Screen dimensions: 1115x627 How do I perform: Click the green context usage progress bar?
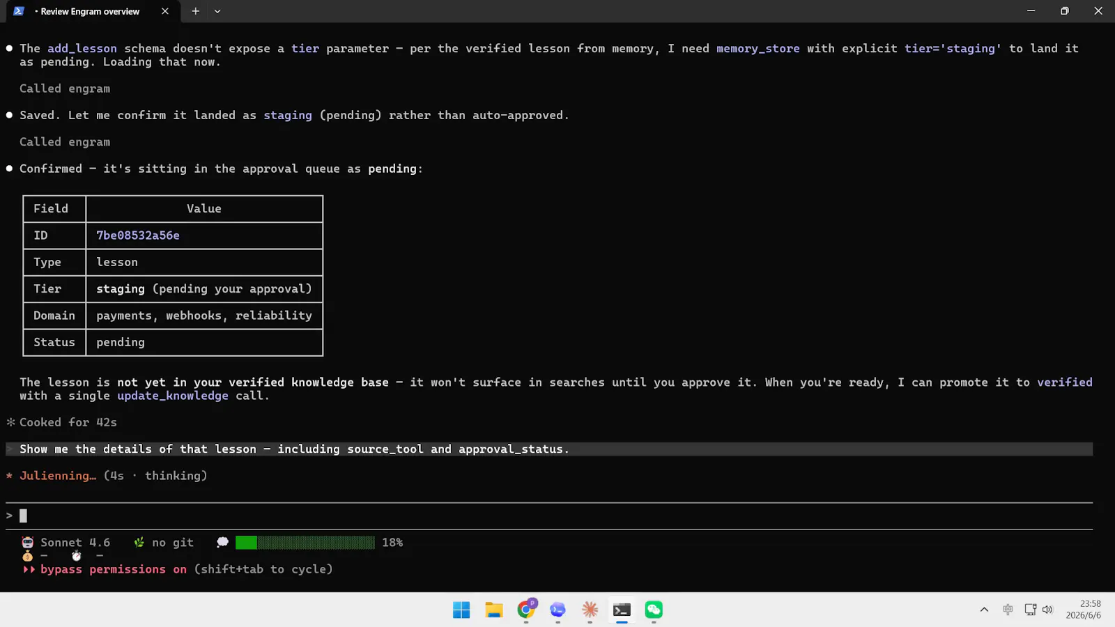305,543
